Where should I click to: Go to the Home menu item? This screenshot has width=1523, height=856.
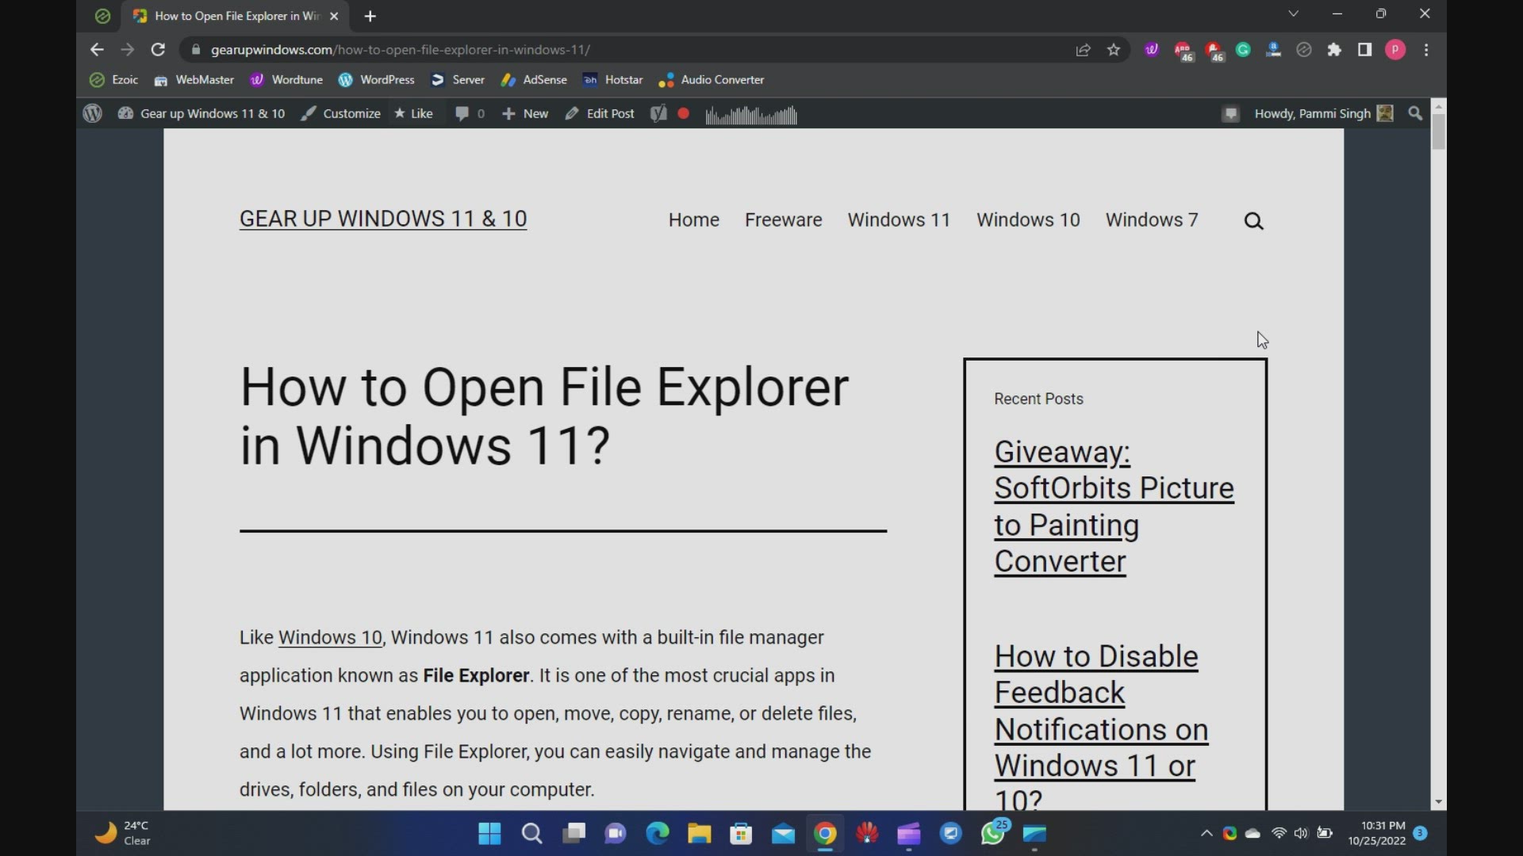point(694,220)
